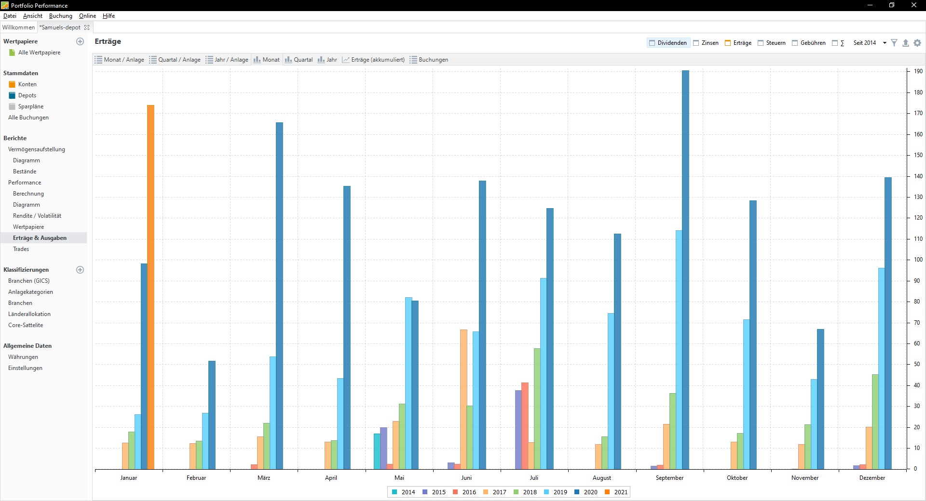The height and width of the screenshot is (501, 926).
Task: Click the 2017 legend color swatch
Action: (486, 492)
